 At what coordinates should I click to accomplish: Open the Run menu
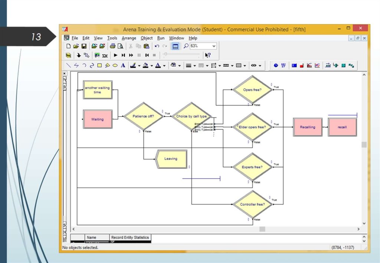click(x=161, y=38)
